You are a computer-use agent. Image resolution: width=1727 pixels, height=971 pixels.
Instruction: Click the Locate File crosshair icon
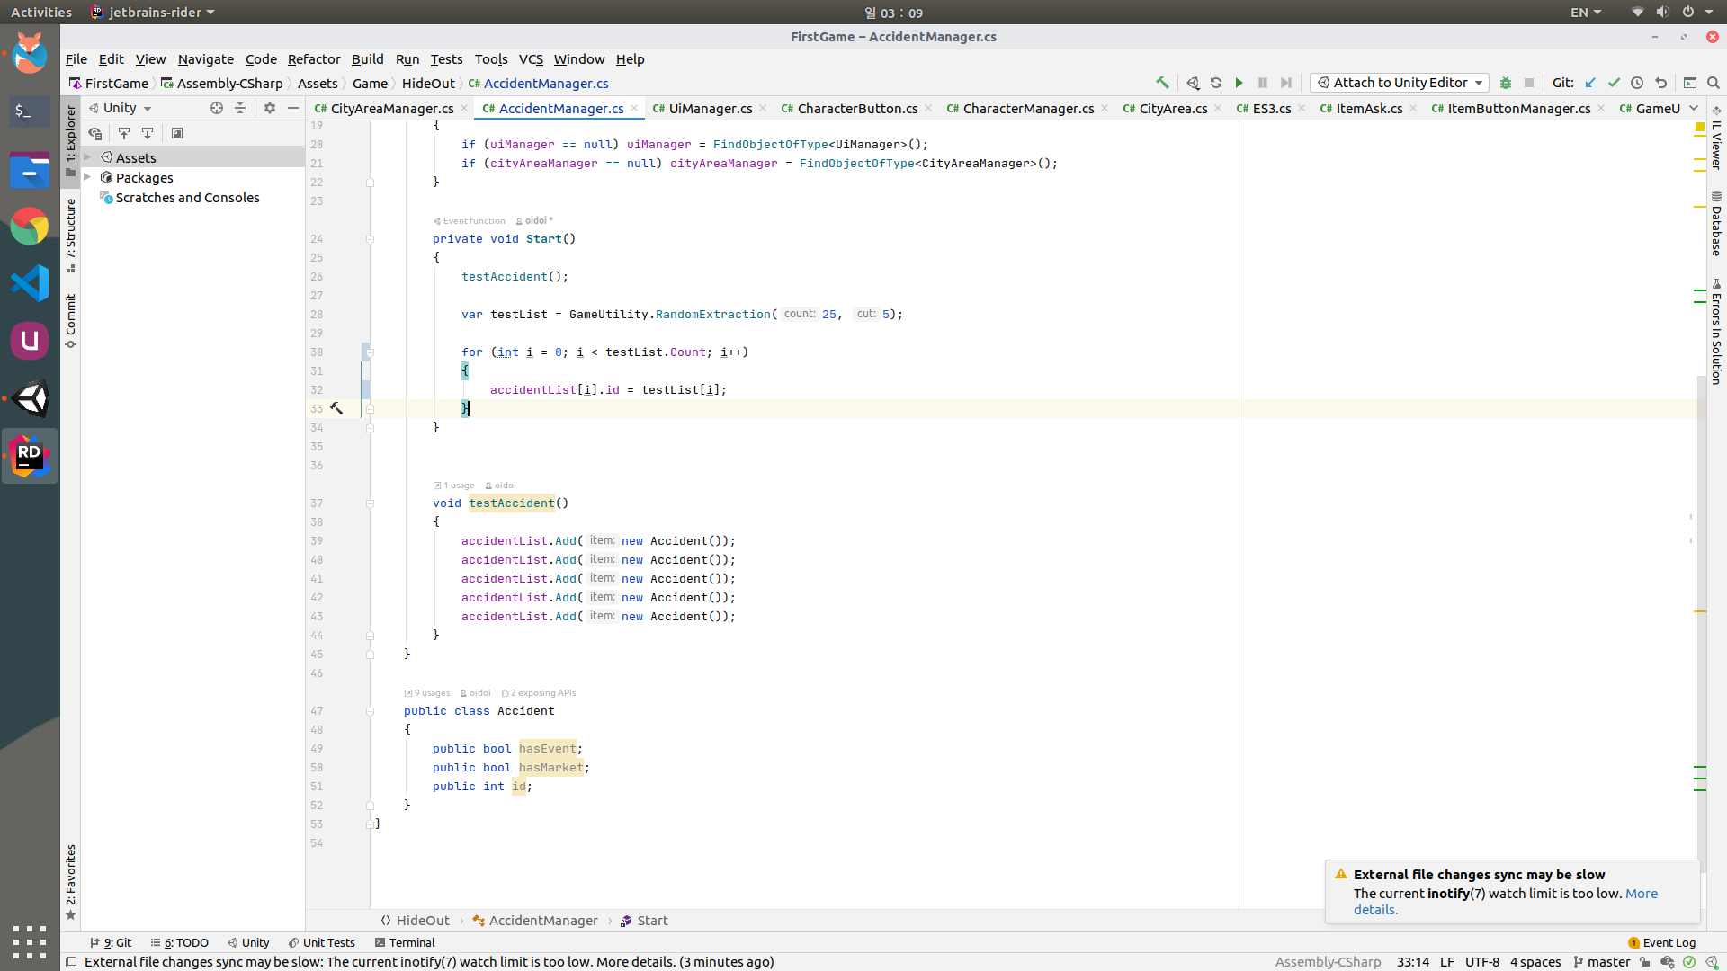(216, 108)
